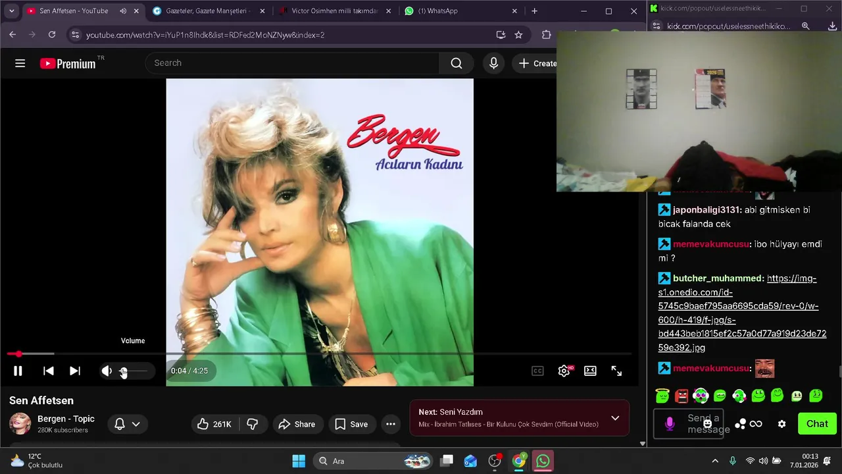The image size is (842, 474).
Task: Open the Create menu on YouTube
Action: click(x=537, y=63)
